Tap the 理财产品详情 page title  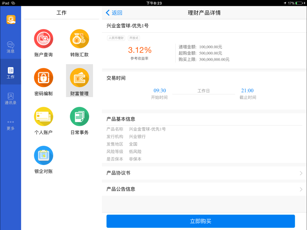point(204,13)
